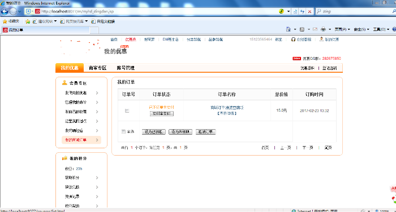This screenshot has height=212, width=396.
Task: Click the QQ group number 282675850
Action: tap(332, 59)
